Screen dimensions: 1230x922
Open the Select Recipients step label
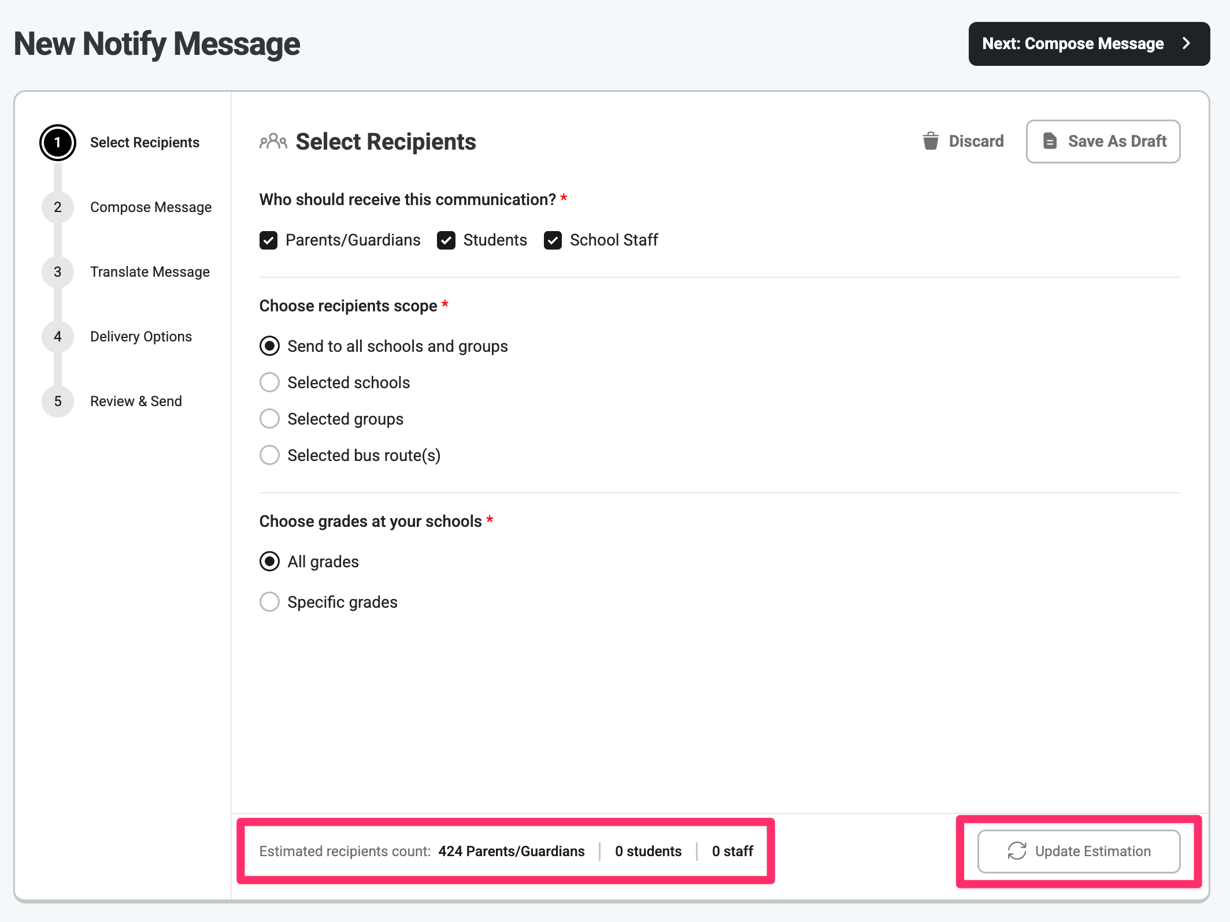pos(145,143)
